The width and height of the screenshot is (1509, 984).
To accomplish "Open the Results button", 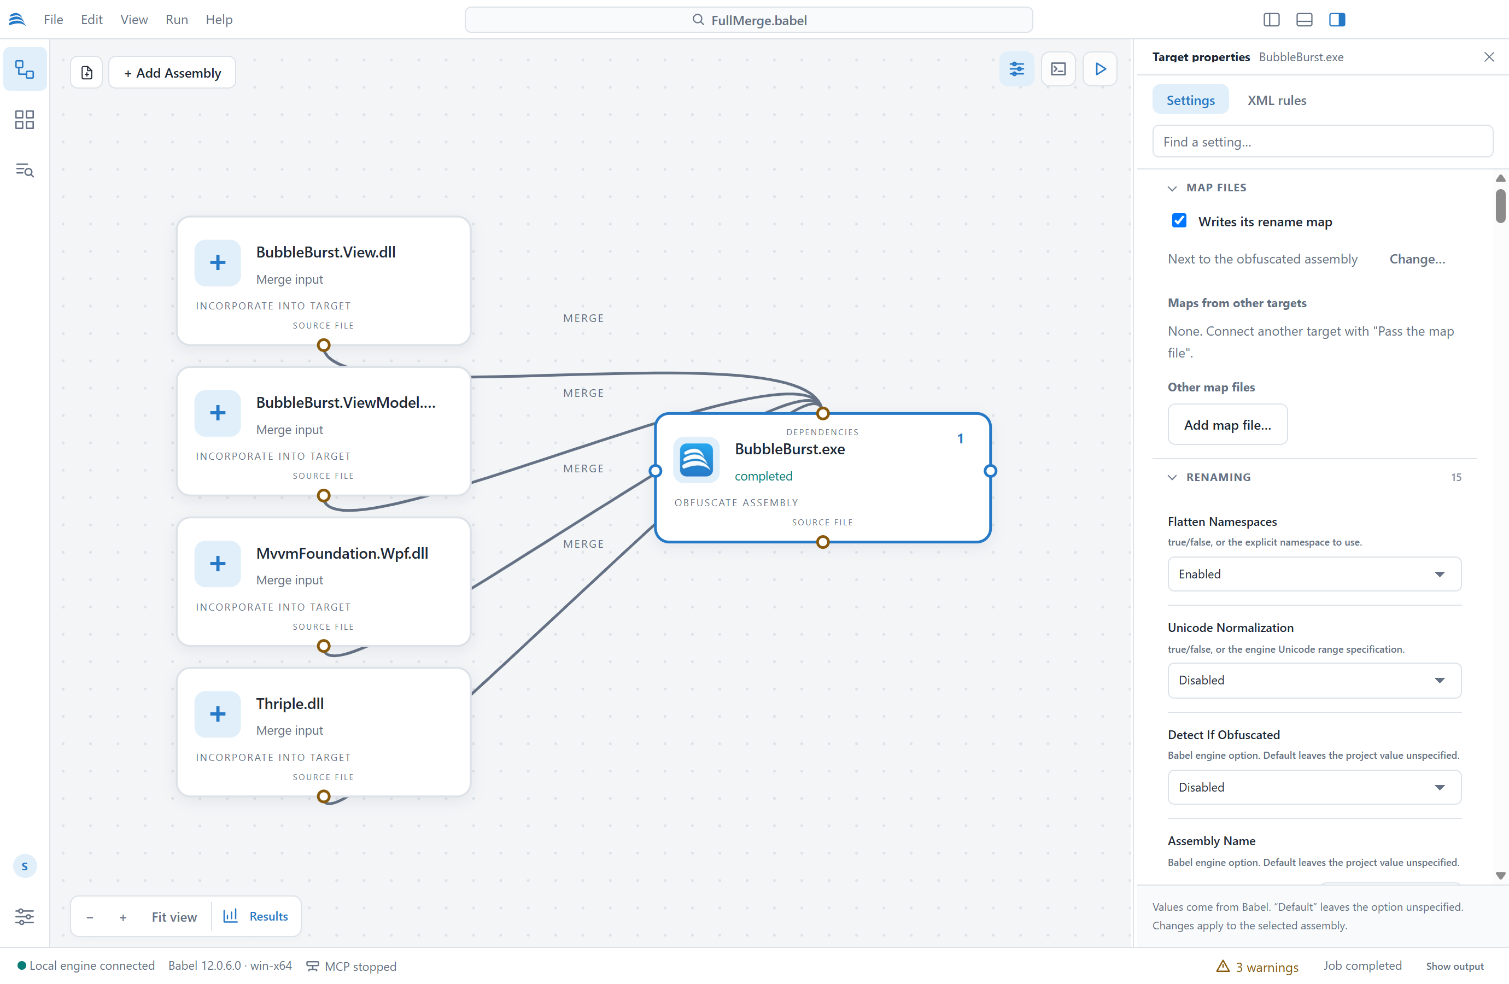I will click(256, 916).
